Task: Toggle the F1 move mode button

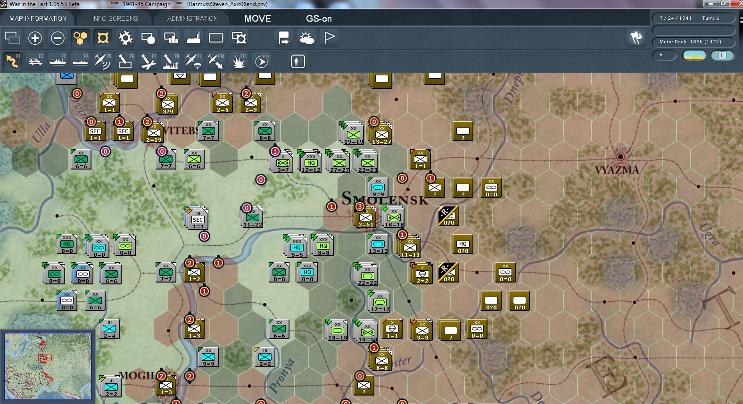Action: click(x=12, y=61)
